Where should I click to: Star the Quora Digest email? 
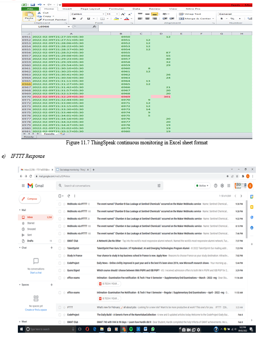point(64,270)
